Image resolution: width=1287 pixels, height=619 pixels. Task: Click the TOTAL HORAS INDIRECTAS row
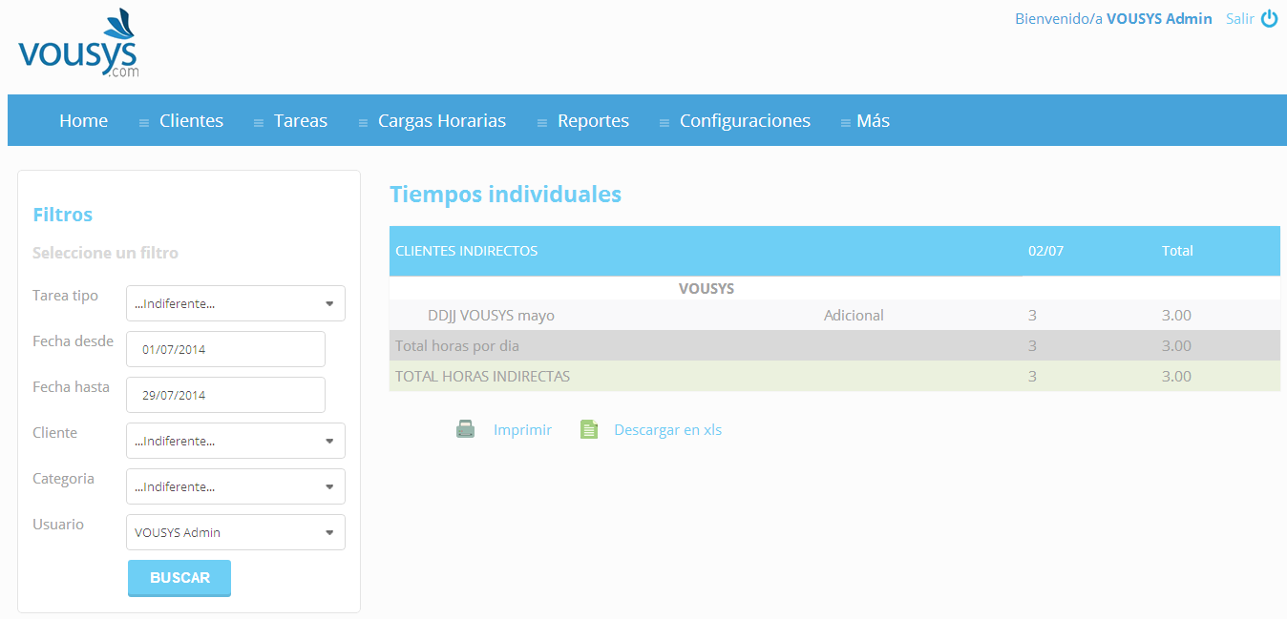click(834, 376)
